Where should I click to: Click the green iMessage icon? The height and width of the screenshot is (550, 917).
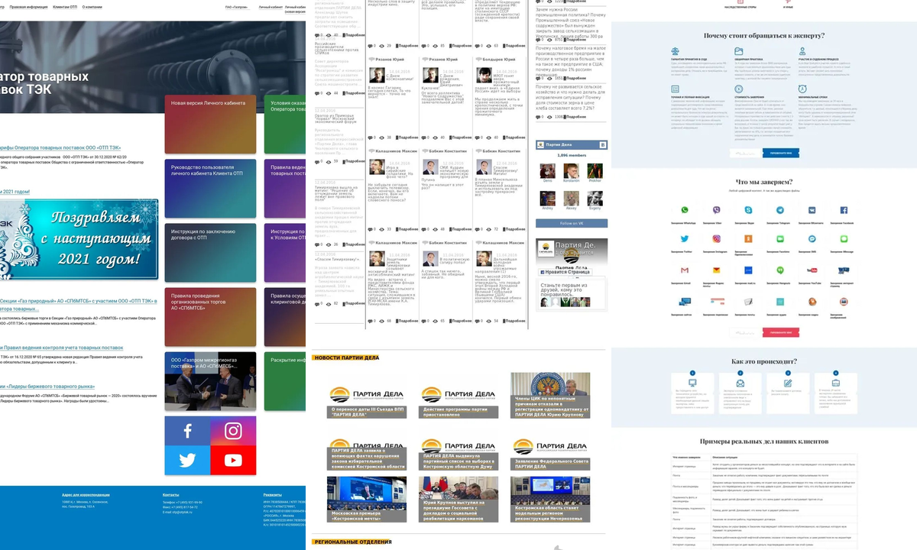click(844, 239)
